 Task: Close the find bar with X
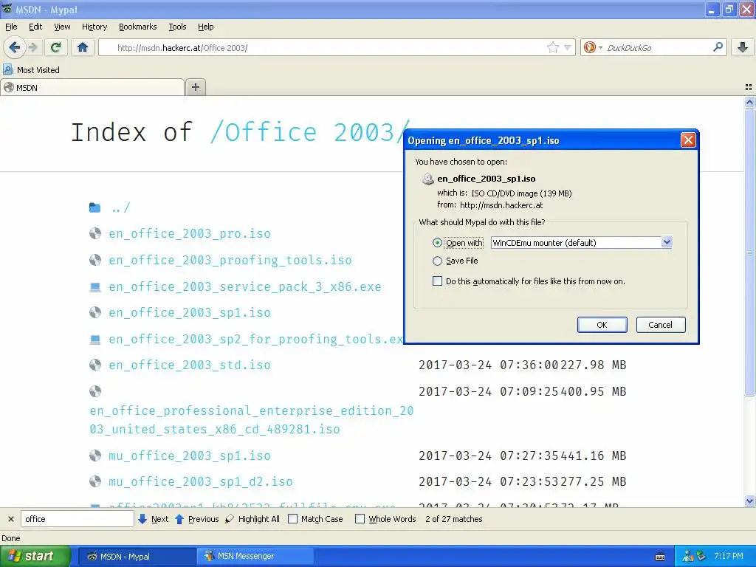click(10, 519)
